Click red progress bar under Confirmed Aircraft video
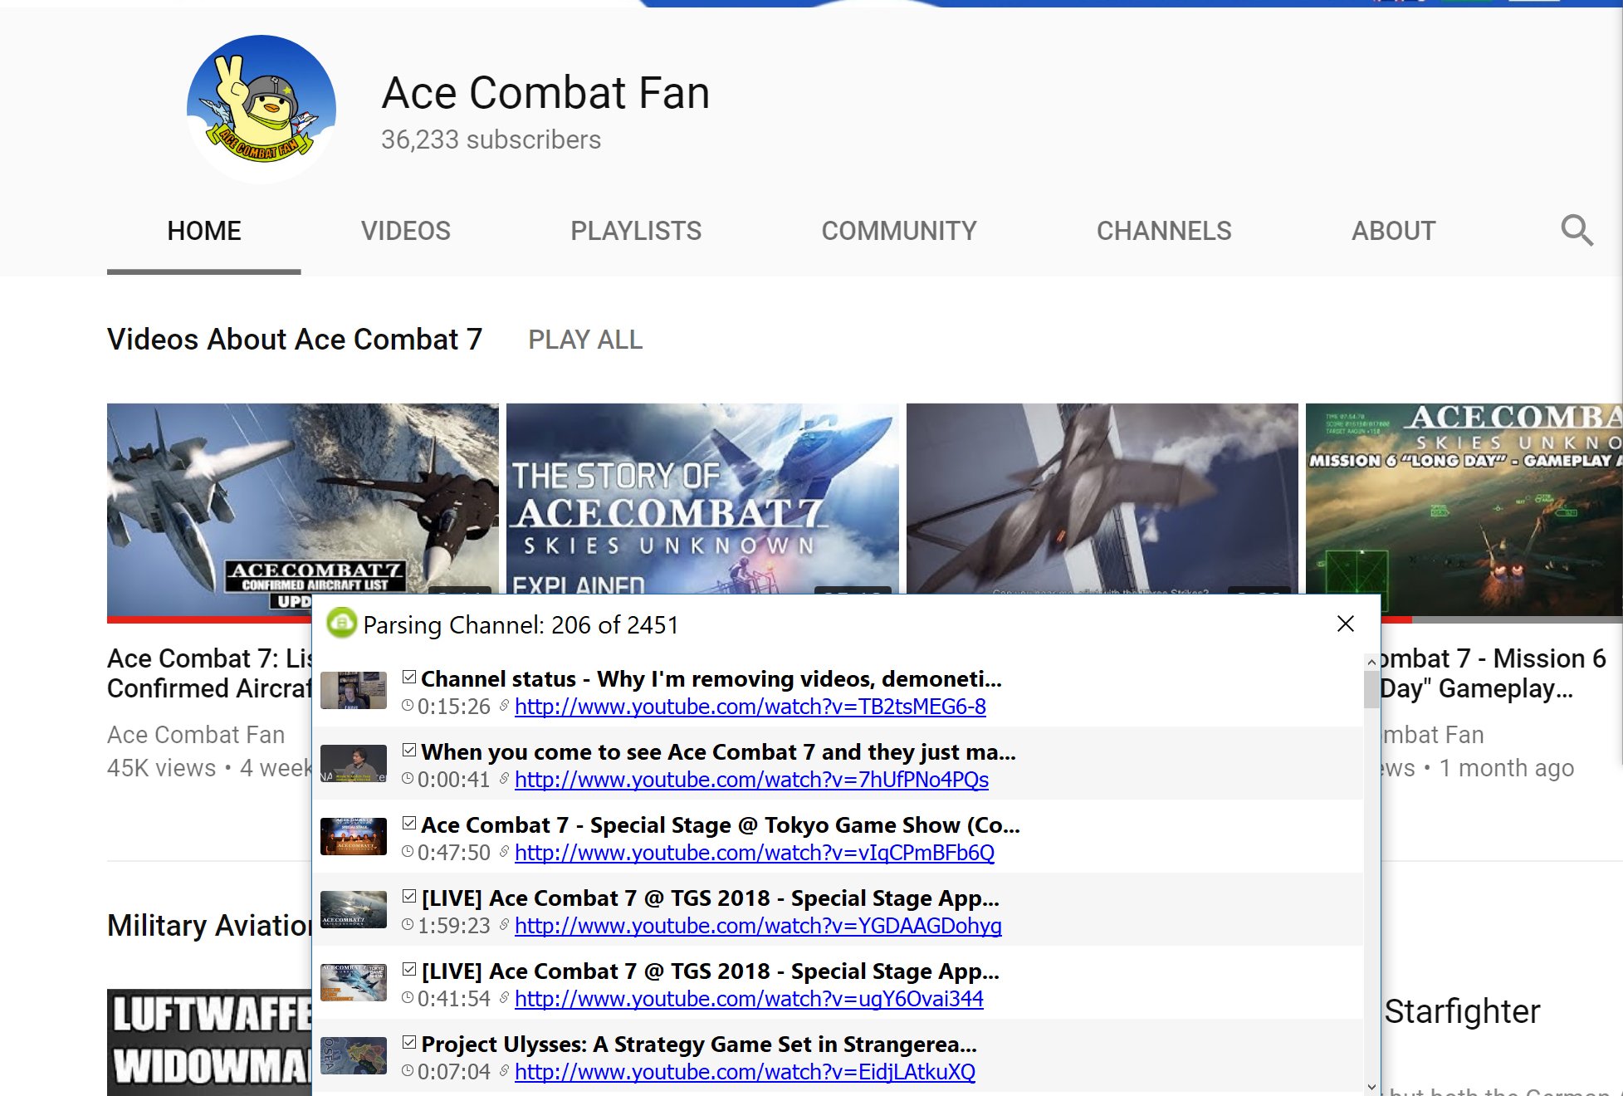 [x=208, y=619]
